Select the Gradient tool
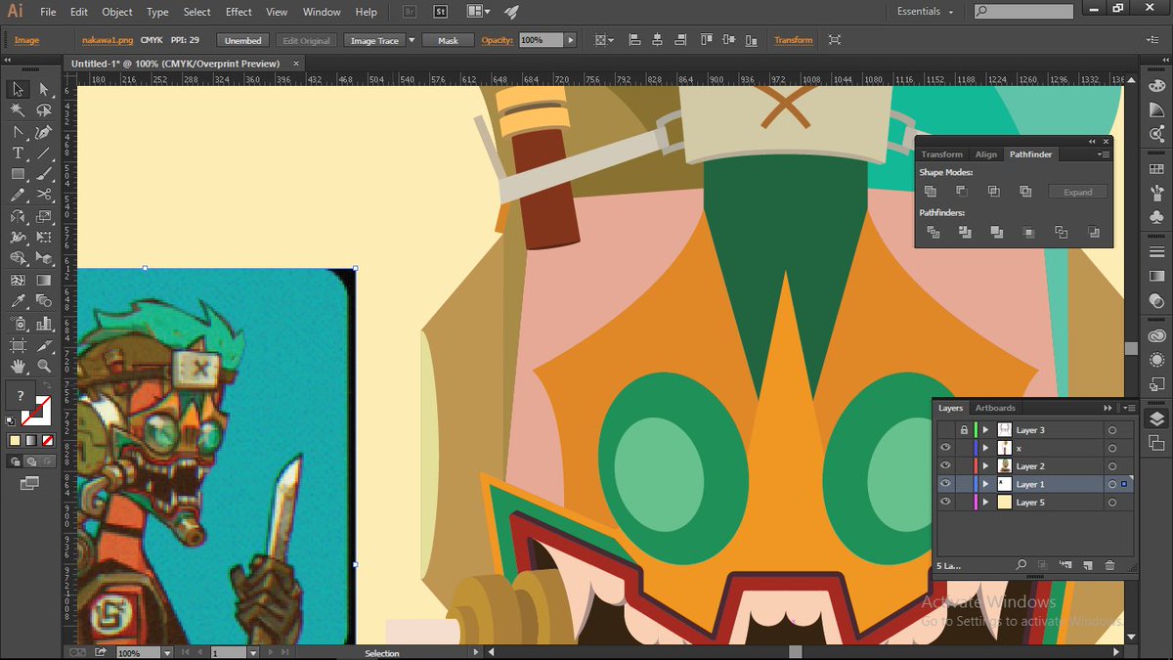This screenshot has width=1173, height=660. coord(44,281)
